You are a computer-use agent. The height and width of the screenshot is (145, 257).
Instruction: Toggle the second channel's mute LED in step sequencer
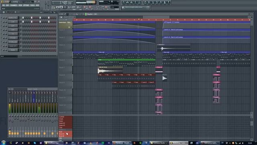click(x=2, y=22)
